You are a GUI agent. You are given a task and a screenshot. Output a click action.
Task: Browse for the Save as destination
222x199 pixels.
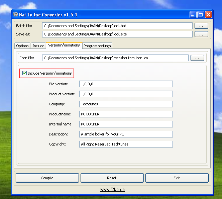coord(201,34)
